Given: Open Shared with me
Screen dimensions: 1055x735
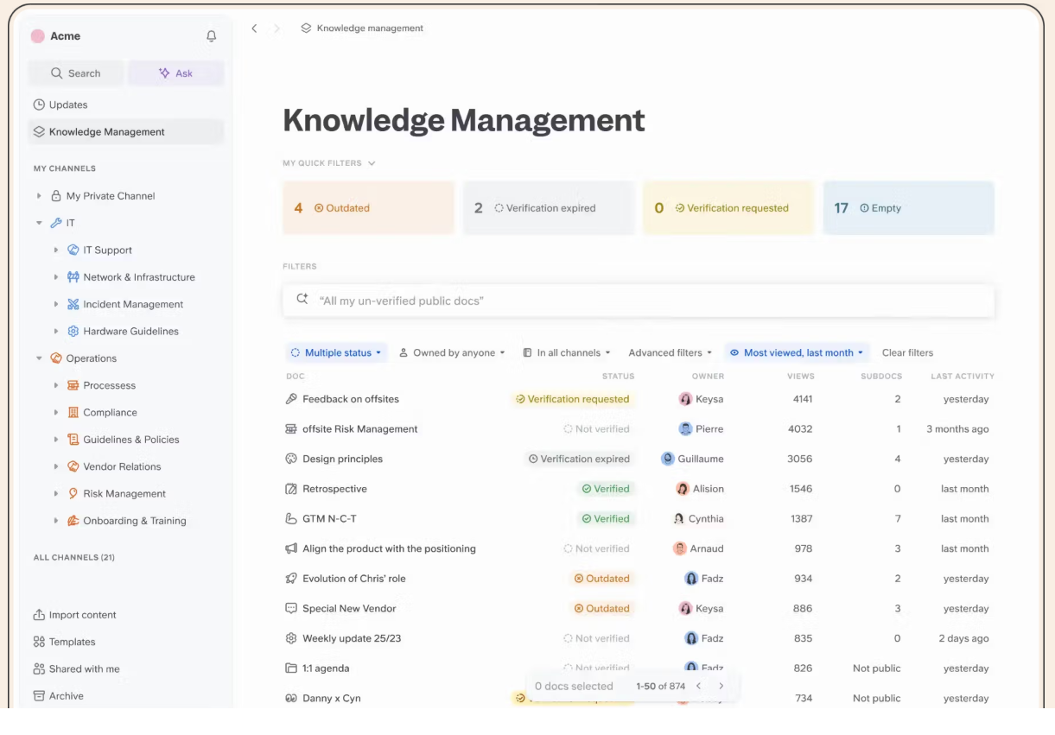Looking at the screenshot, I should click(77, 668).
